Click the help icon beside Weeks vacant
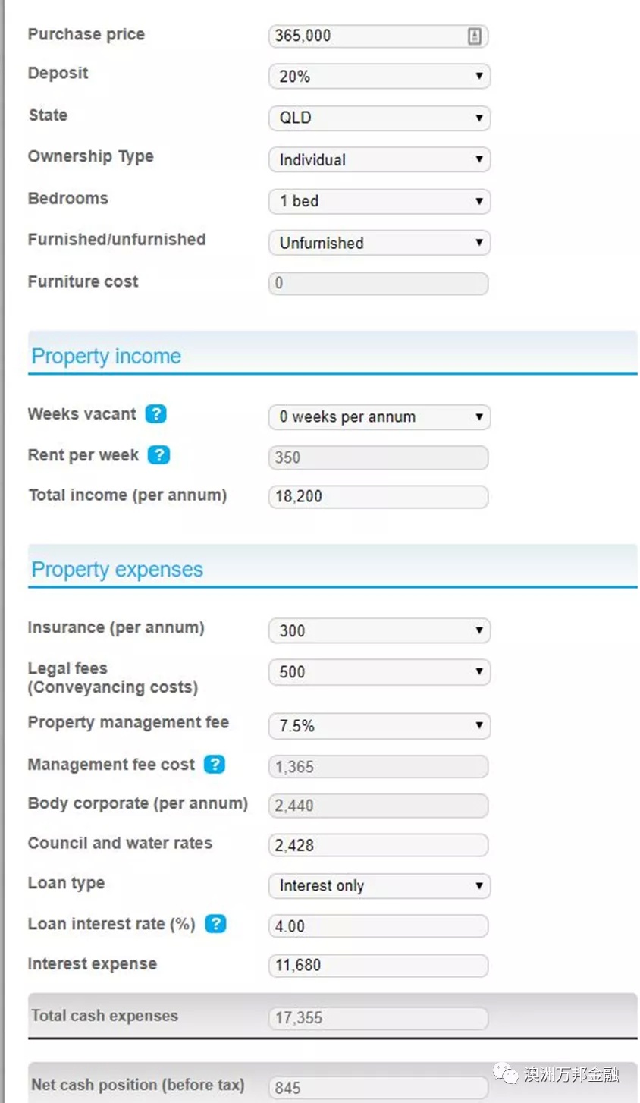 tap(155, 414)
